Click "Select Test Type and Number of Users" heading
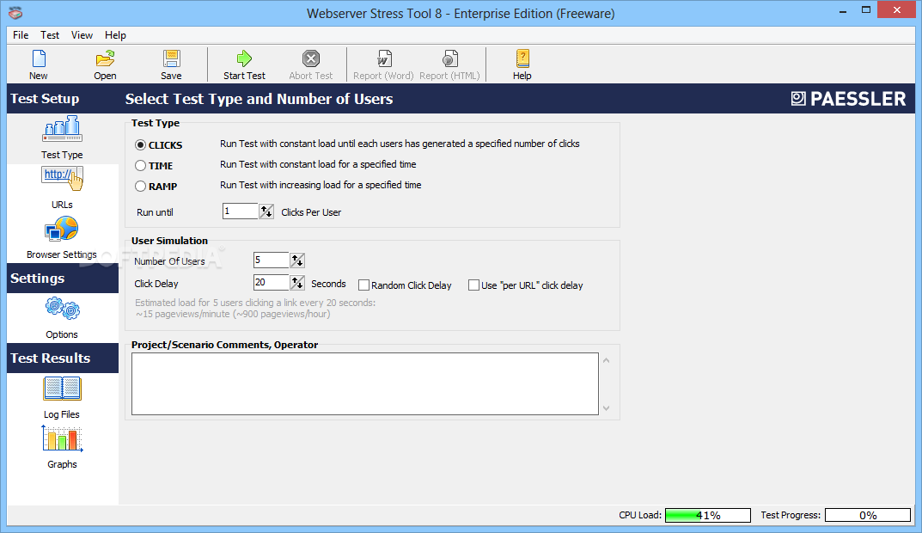Image resolution: width=922 pixels, height=533 pixels. 259,99
